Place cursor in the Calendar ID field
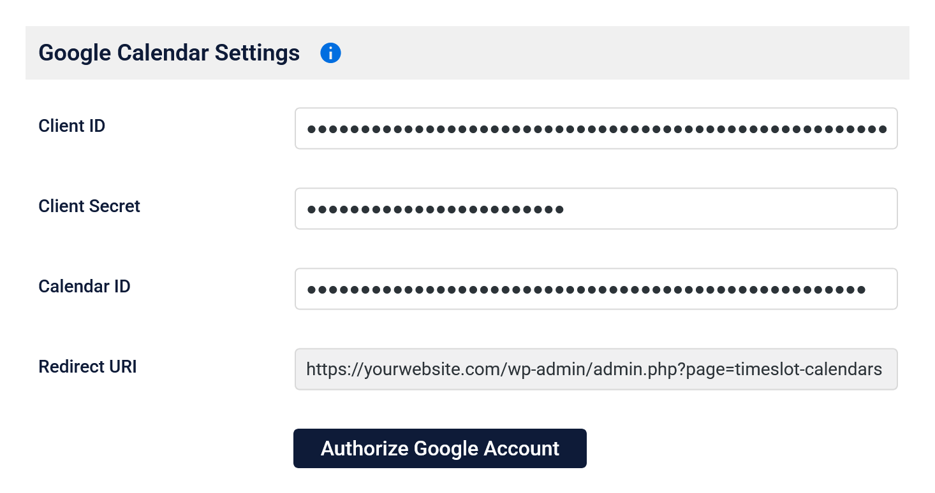This screenshot has width=935, height=493. tap(596, 289)
